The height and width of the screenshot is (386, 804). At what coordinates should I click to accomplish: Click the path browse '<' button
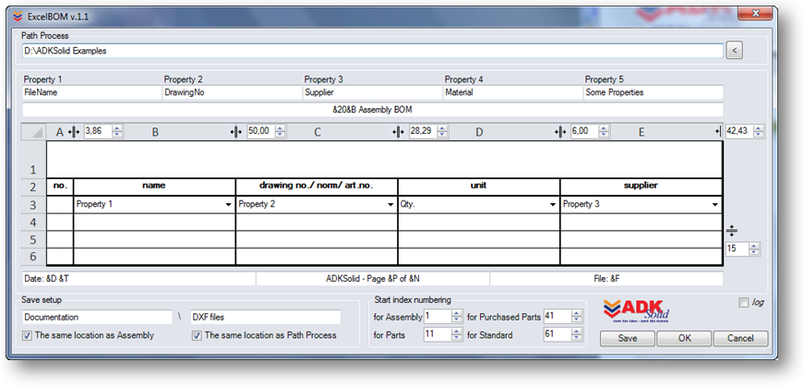point(734,51)
